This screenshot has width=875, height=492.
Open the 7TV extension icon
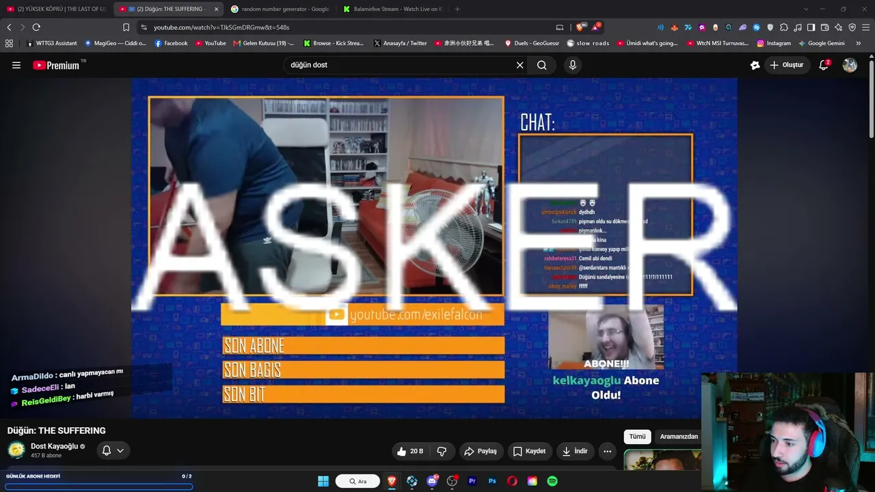click(x=688, y=27)
